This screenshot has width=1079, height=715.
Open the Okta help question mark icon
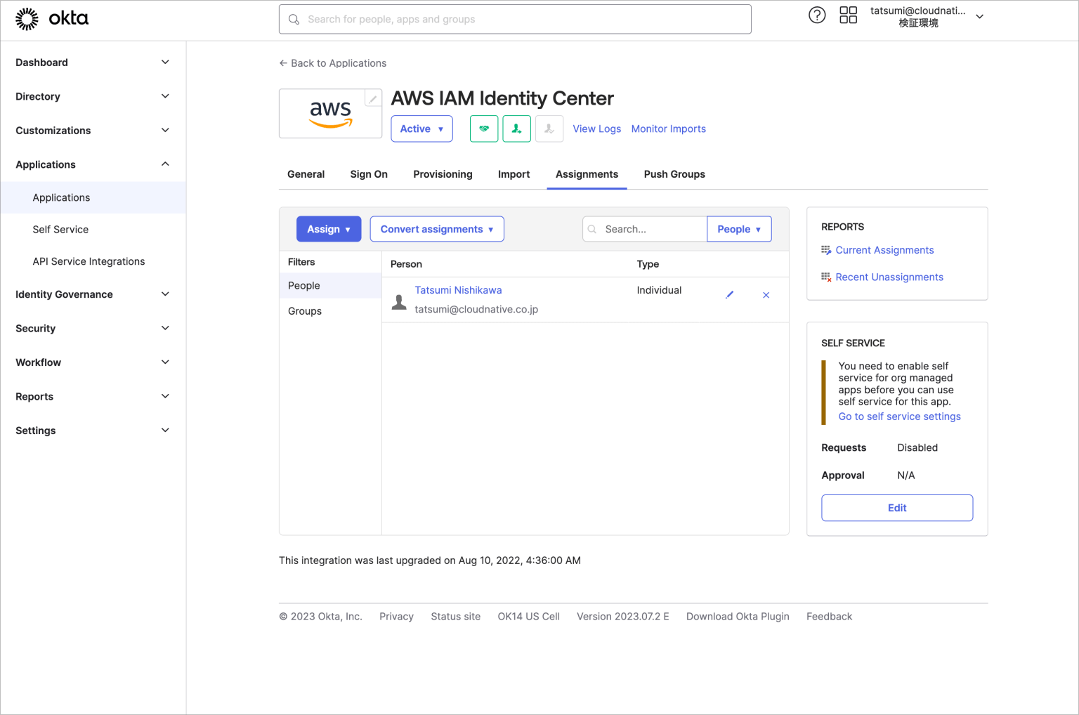tap(817, 15)
